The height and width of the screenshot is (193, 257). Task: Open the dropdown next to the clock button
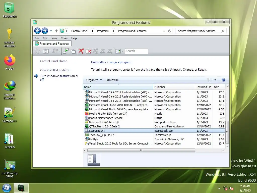pos(50,51)
